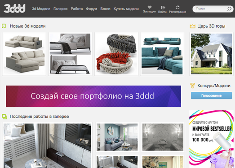Open the teal sofa model thumbnail
The image size is (235, 168).
pos(162,54)
